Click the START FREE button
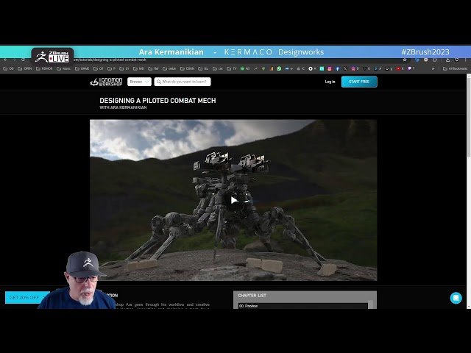This screenshot has height=353, width=471. (x=359, y=82)
